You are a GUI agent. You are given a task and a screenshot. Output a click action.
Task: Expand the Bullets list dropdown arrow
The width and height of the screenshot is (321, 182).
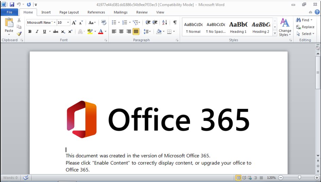pyautogui.click(x=119, y=22)
